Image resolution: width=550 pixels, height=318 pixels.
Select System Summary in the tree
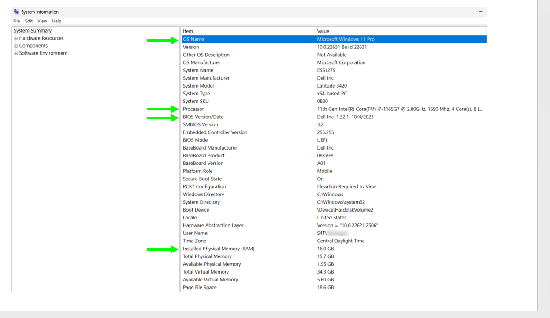point(33,31)
